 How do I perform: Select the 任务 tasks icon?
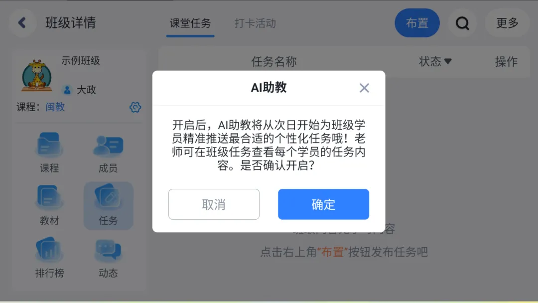point(109,197)
